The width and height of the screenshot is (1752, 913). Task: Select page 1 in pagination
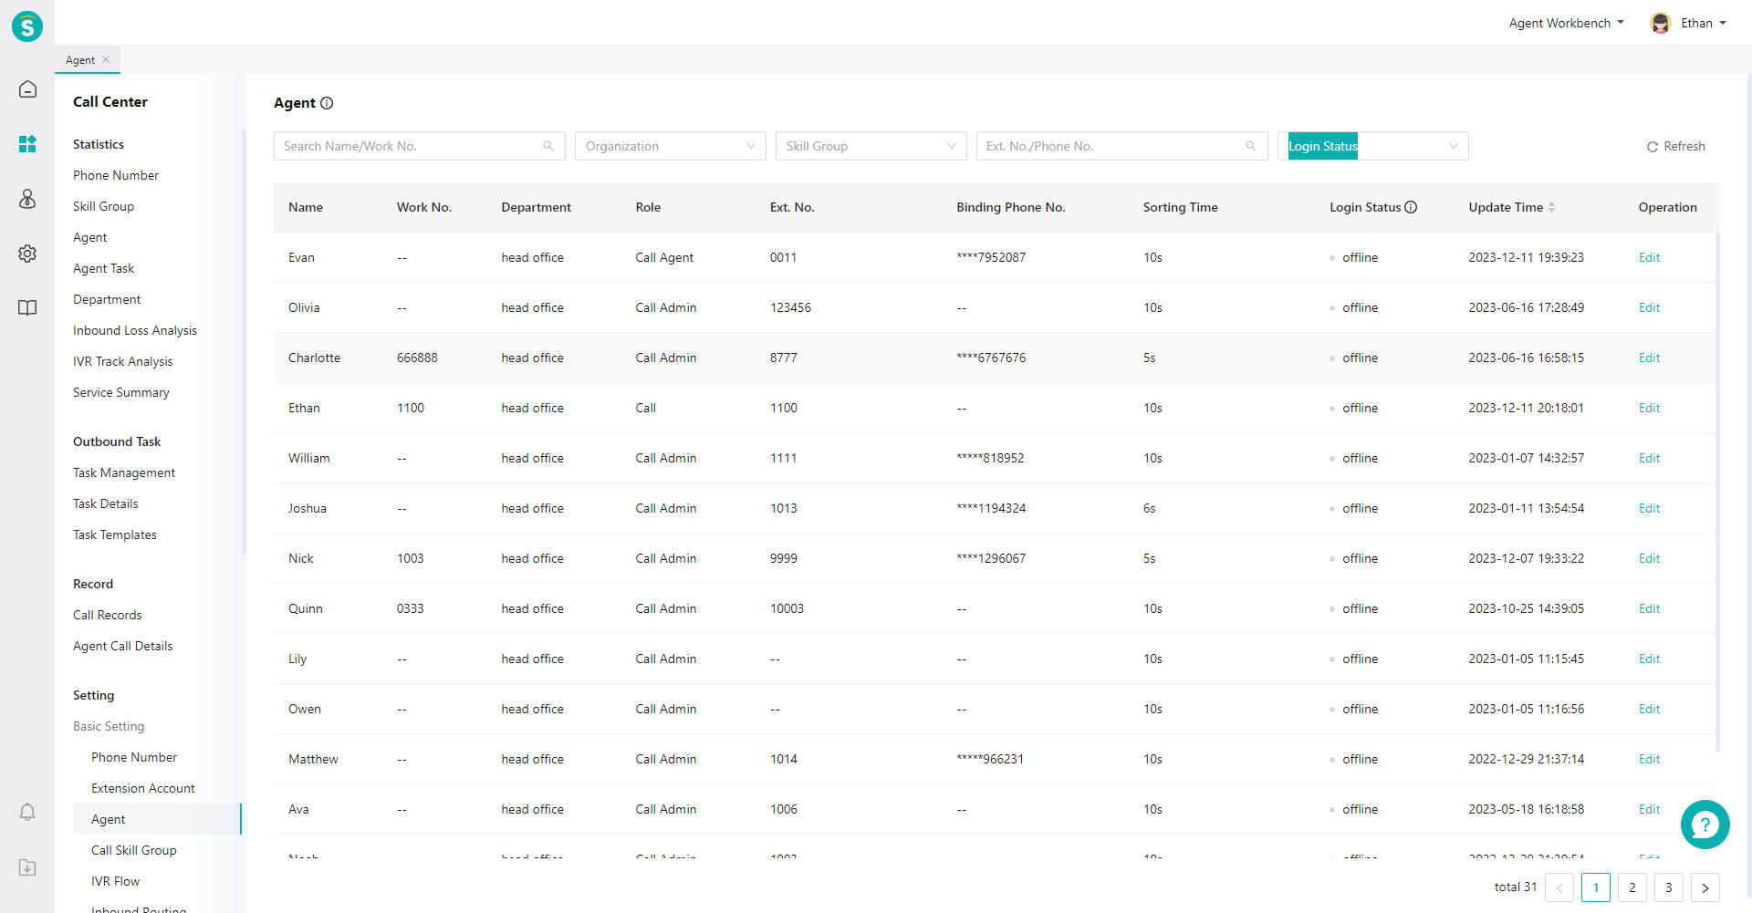(x=1596, y=887)
